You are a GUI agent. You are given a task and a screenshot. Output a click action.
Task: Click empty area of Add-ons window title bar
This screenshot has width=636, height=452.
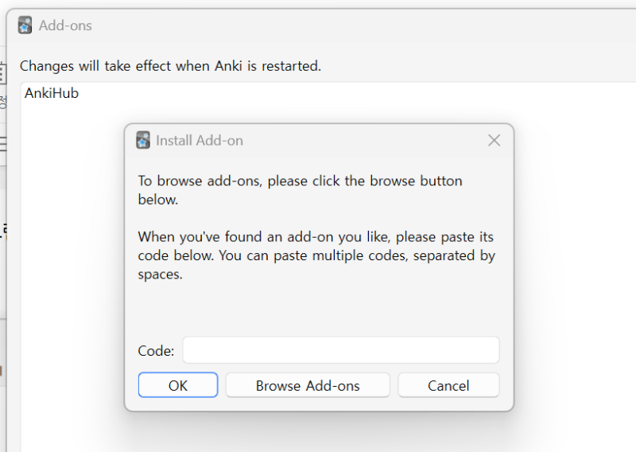358,25
